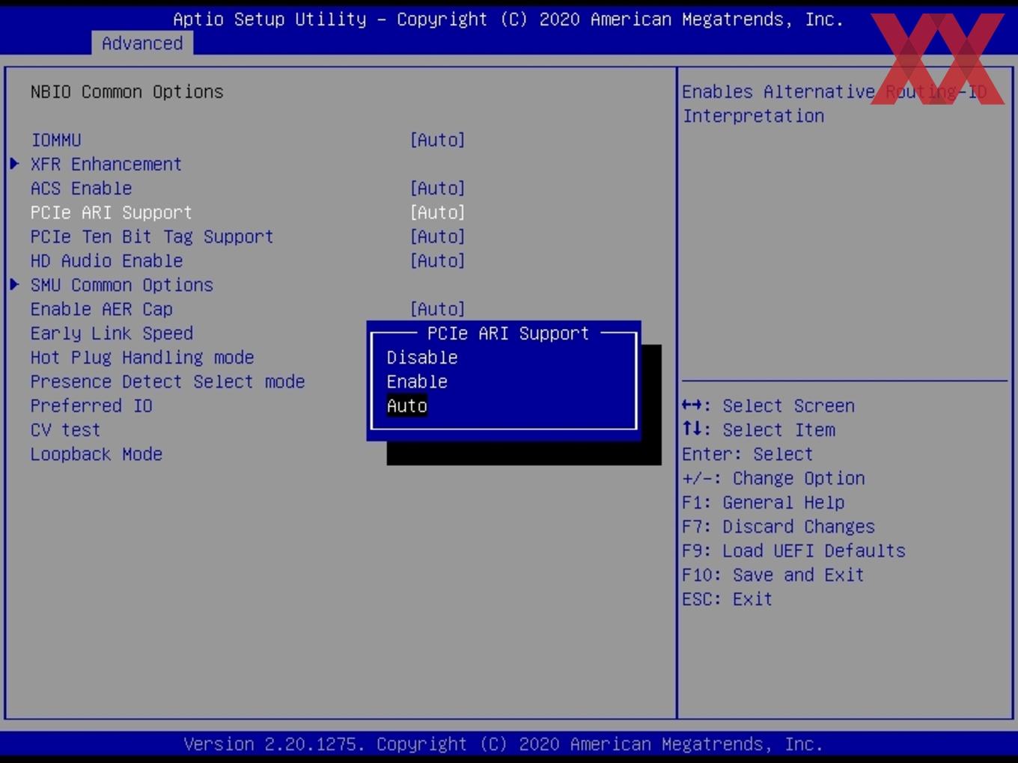Viewport: 1018px width, 763px height.
Task: Select the Preferred IO setting
Action: [x=91, y=405]
